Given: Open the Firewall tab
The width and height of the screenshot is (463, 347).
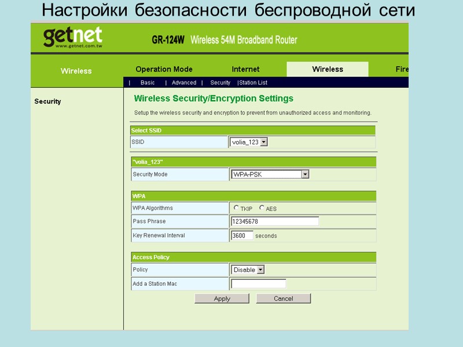Looking at the screenshot, I should point(402,69).
